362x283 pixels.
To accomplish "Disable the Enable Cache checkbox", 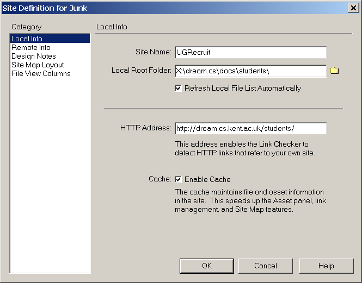I will (x=178, y=179).
